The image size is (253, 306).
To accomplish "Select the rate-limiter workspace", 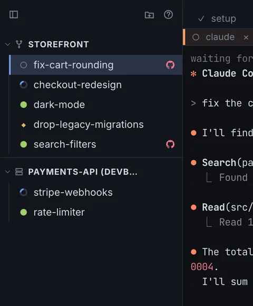I will pyautogui.click(x=96, y=212).
